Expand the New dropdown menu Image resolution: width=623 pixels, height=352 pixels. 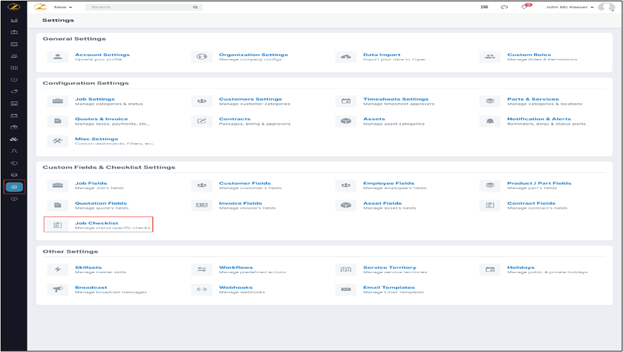(62, 7)
